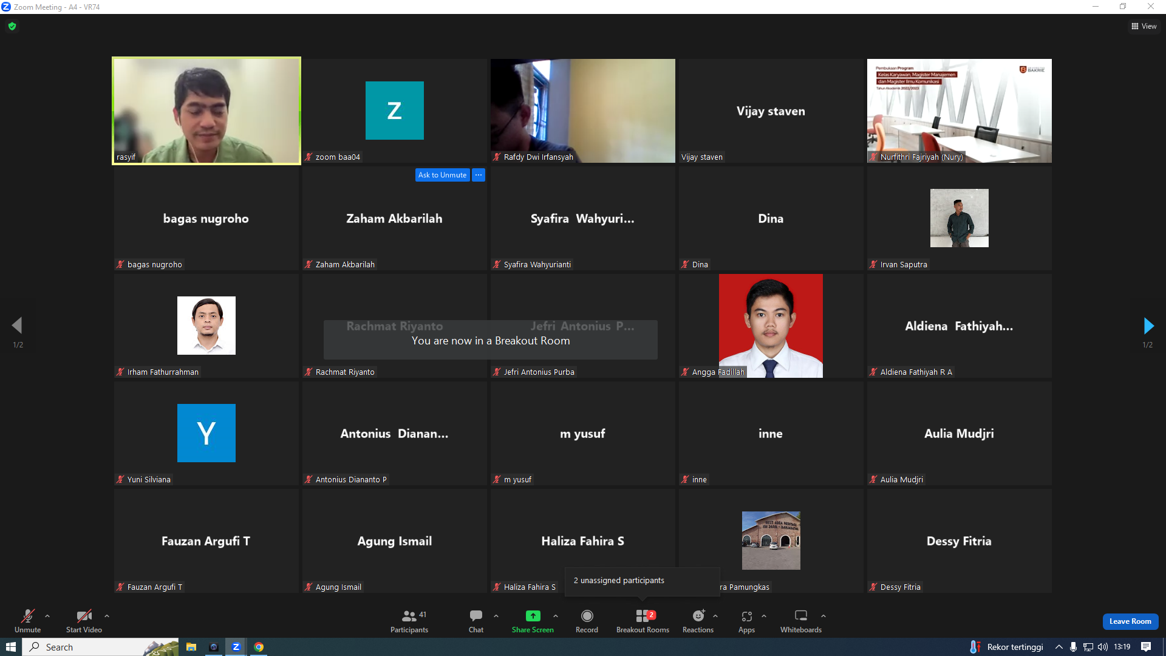The height and width of the screenshot is (656, 1166).
Task: Click the zoom baa04 avatar Z
Action: pos(395,111)
